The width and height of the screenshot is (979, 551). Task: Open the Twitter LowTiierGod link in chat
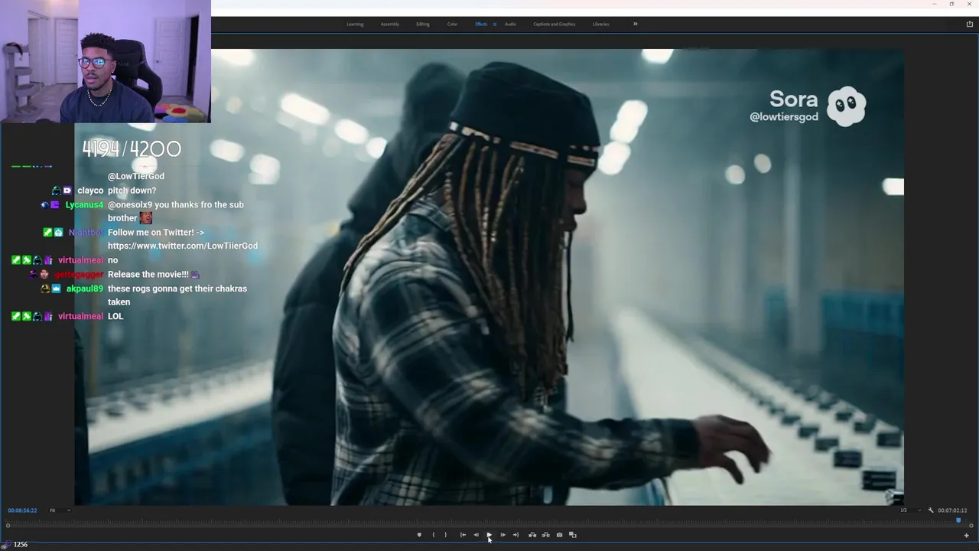(x=183, y=246)
